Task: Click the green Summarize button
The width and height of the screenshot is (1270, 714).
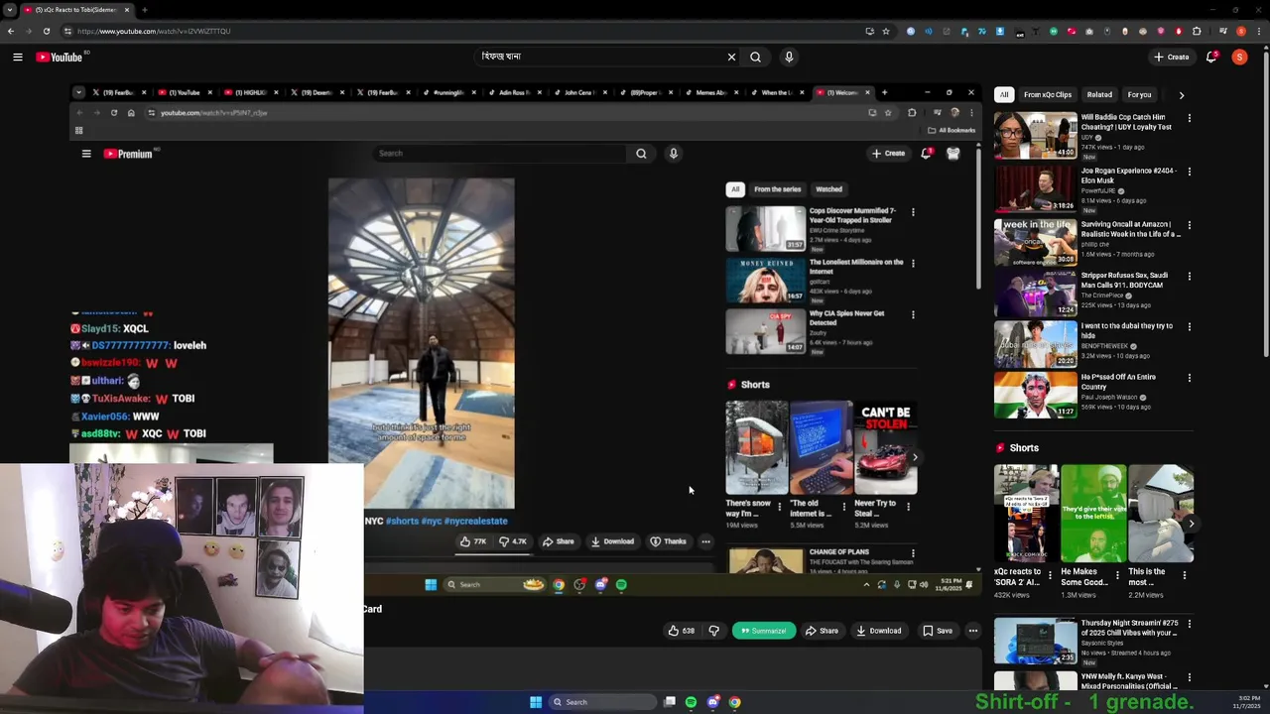Action: (x=764, y=631)
